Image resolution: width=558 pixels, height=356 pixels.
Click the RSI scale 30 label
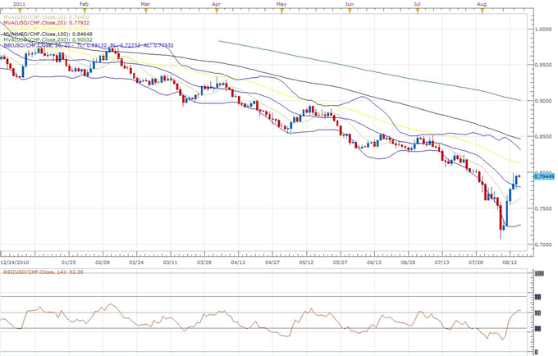tap(538, 329)
